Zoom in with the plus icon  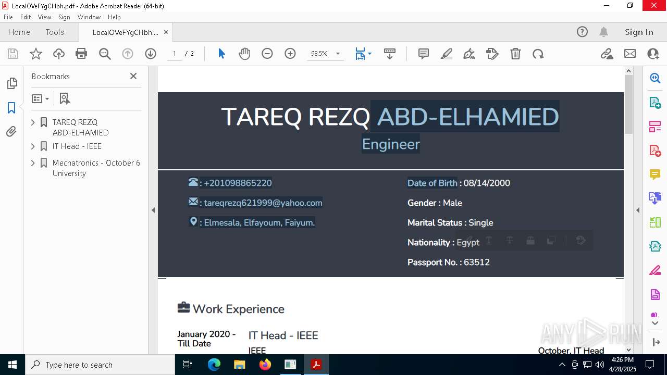pyautogui.click(x=290, y=54)
